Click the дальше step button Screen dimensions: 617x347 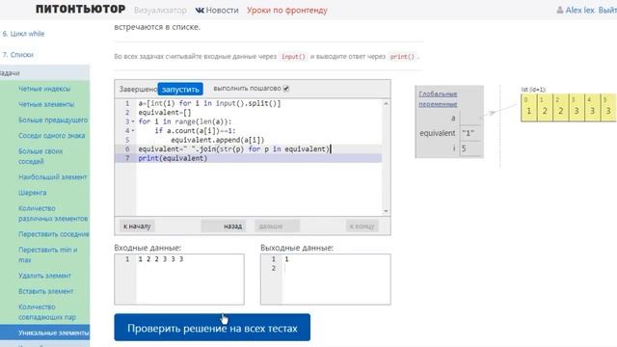[x=277, y=227]
